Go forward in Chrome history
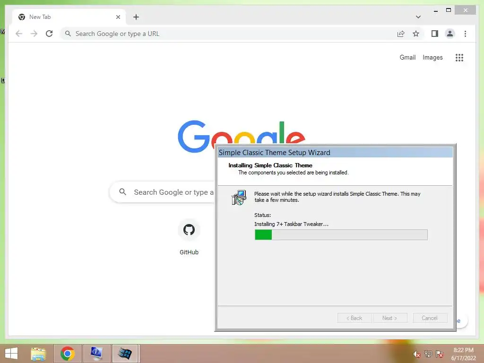Screen dimensions: 484x363 [34, 34]
